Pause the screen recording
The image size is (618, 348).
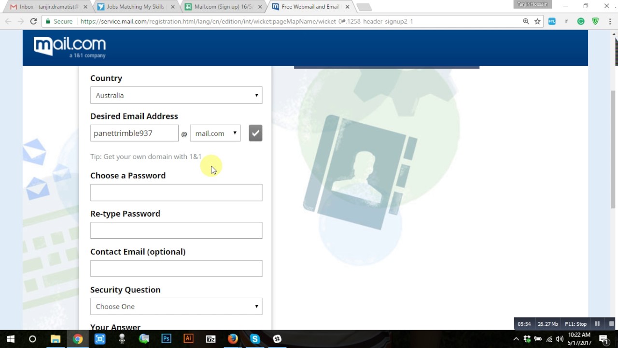(597, 324)
